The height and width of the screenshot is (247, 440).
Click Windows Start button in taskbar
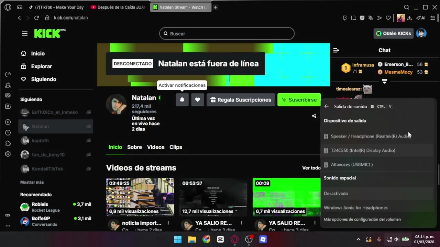178,239
